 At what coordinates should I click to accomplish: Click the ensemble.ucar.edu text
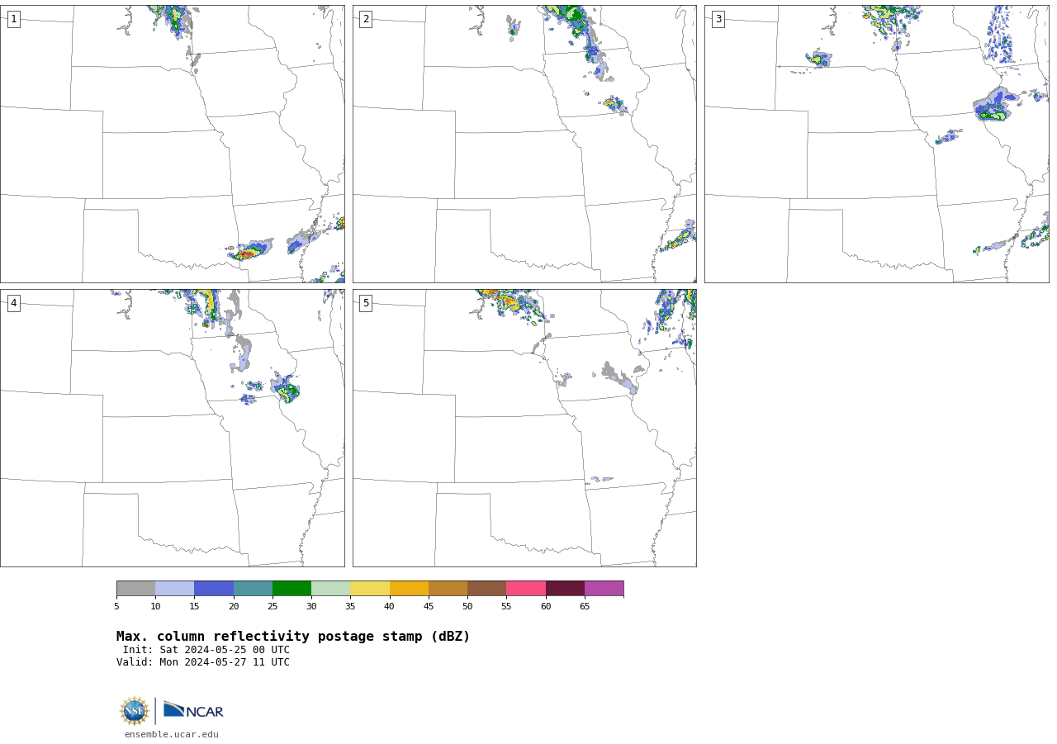(172, 734)
